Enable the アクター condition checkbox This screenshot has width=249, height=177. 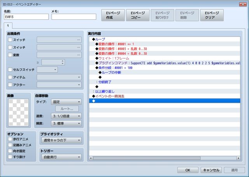pyautogui.click(x=10, y=85)
